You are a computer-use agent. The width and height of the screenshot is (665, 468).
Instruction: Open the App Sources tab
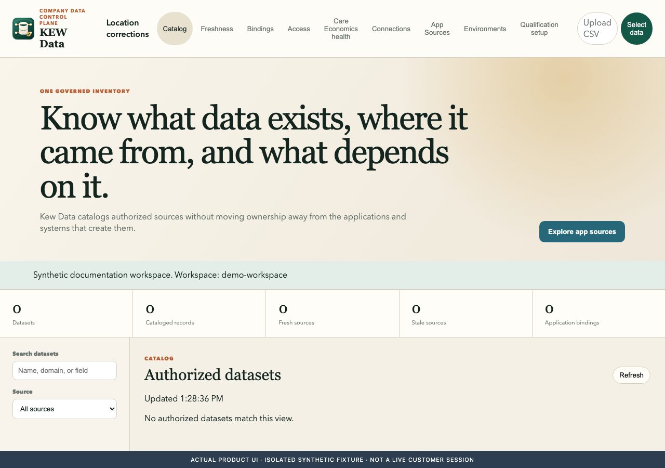[x=437, y=29]
